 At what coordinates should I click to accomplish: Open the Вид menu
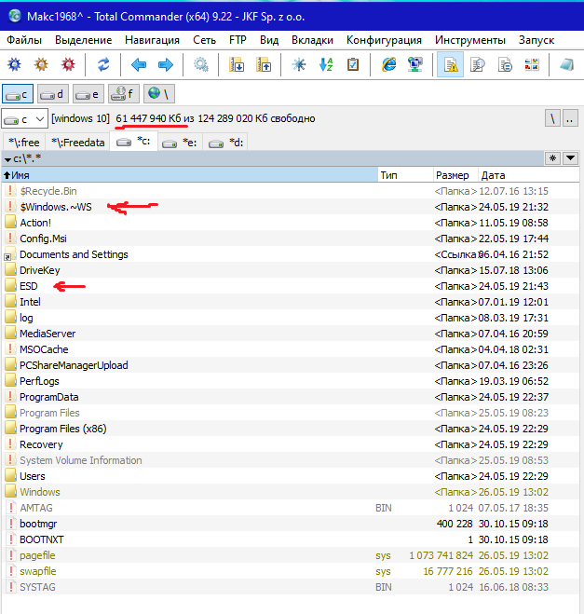[x=269, y=40]
